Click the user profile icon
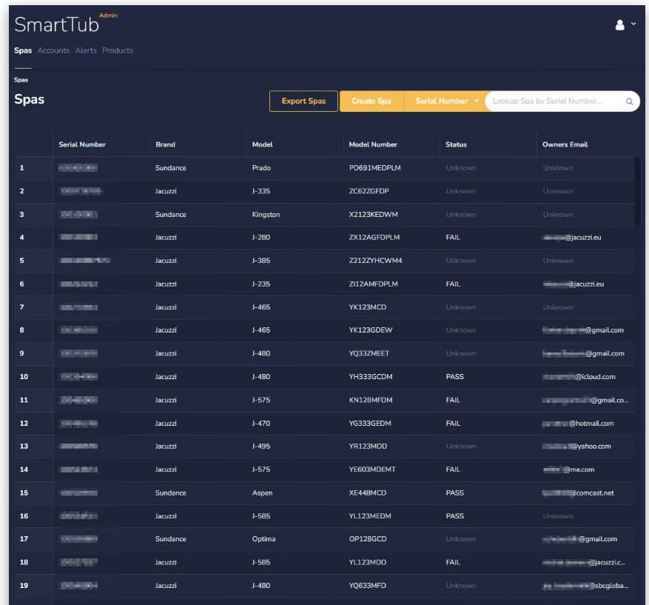 coord(619,25)
